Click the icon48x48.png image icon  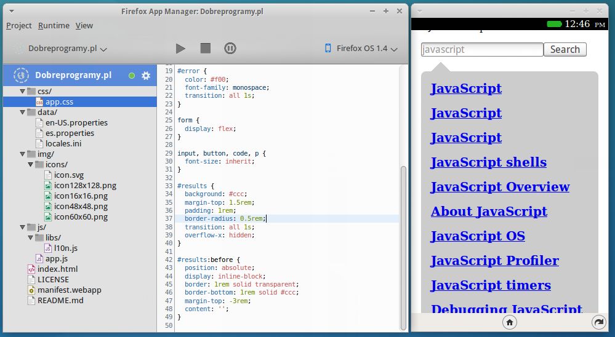[48, 207]
